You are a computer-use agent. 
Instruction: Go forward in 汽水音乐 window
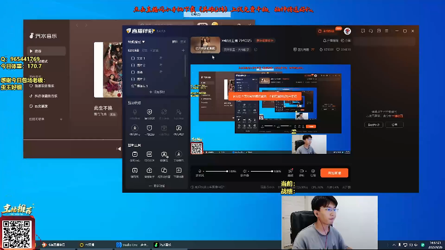[86, 25]
